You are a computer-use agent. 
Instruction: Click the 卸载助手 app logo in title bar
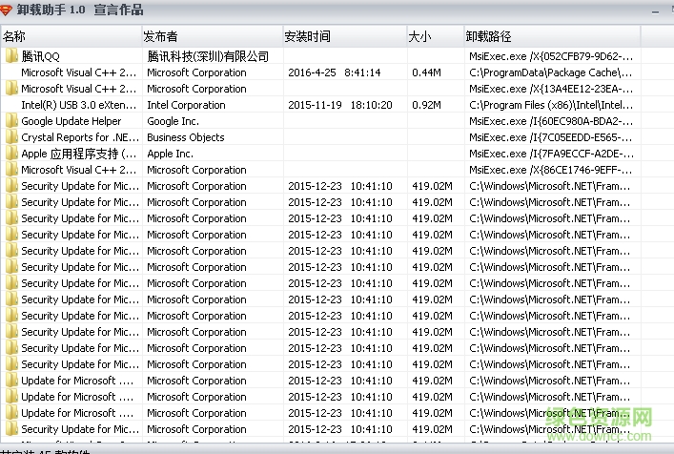pos(8,10)
